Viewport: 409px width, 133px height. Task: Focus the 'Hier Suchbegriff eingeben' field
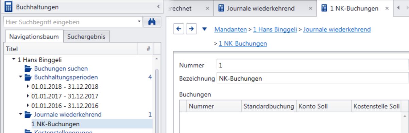(x=70, y=22)
